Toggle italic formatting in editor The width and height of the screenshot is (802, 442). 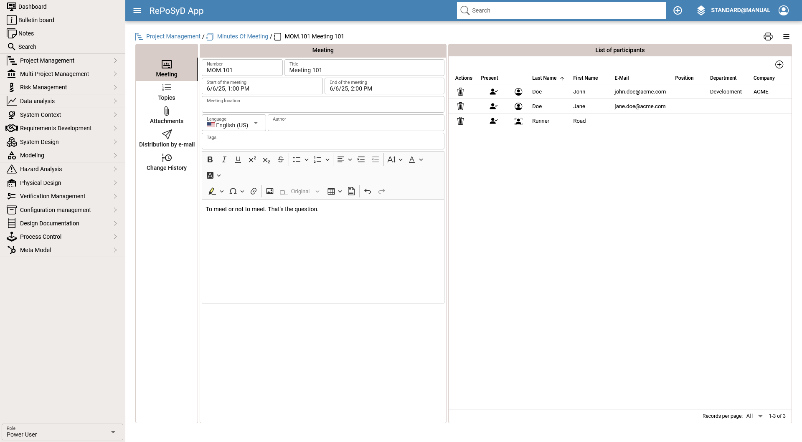pos(224,159)
